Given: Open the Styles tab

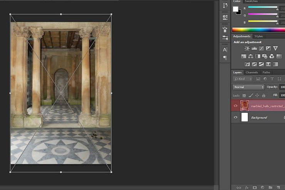Looking at the screenshot, I should (x=258, y=36).
